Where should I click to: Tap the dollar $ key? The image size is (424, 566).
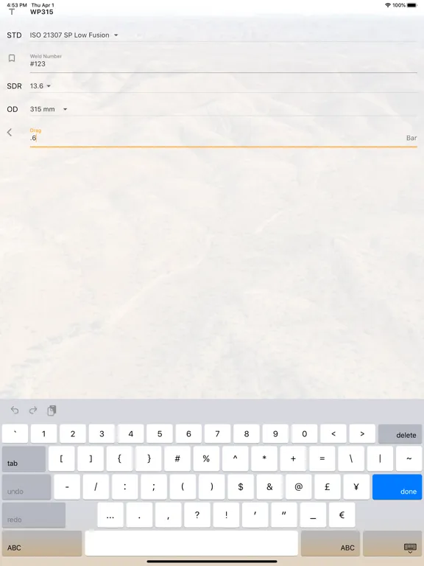(241, 487)
